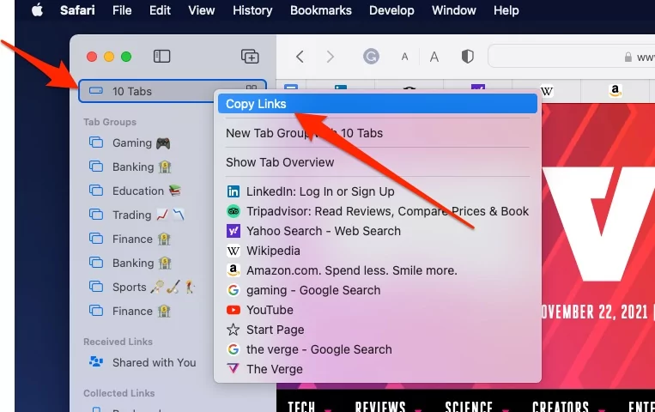Open the Bookmarks menu
The width and height of the screenshot is (655, 412).
(x=321, y=10)
